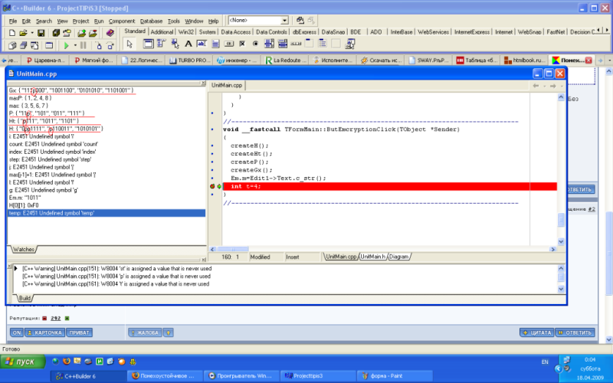Expand the Open file dropdown arrow
Image resolution: width=613 pixels, height=383 pixels.
[31, 33]
